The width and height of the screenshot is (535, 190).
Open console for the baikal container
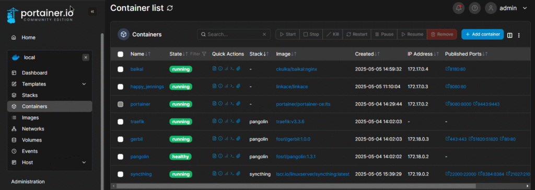click(x=232, y=68)
